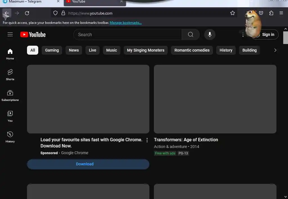Select Romantic comedies chip
This screenshot has height=199, width=288.
pyautogui.click(x=192, y=50)
